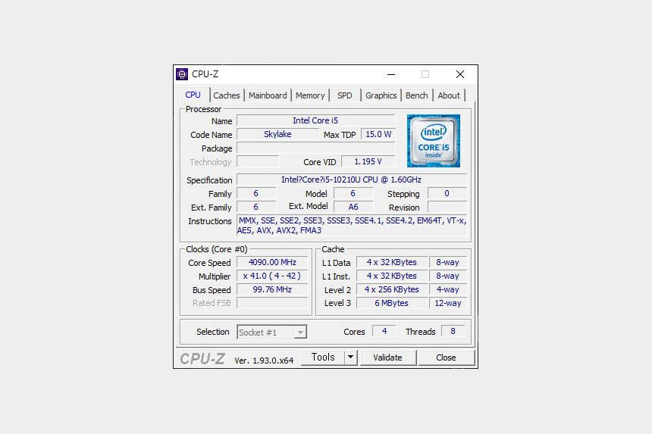
Task: Click the Threads value 8
Action: point(453,331)
